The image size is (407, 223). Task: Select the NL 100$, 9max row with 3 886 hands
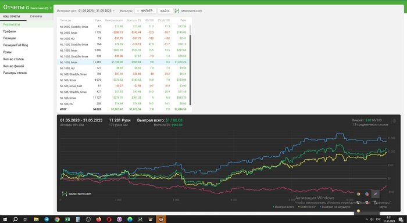click(123, 51)
